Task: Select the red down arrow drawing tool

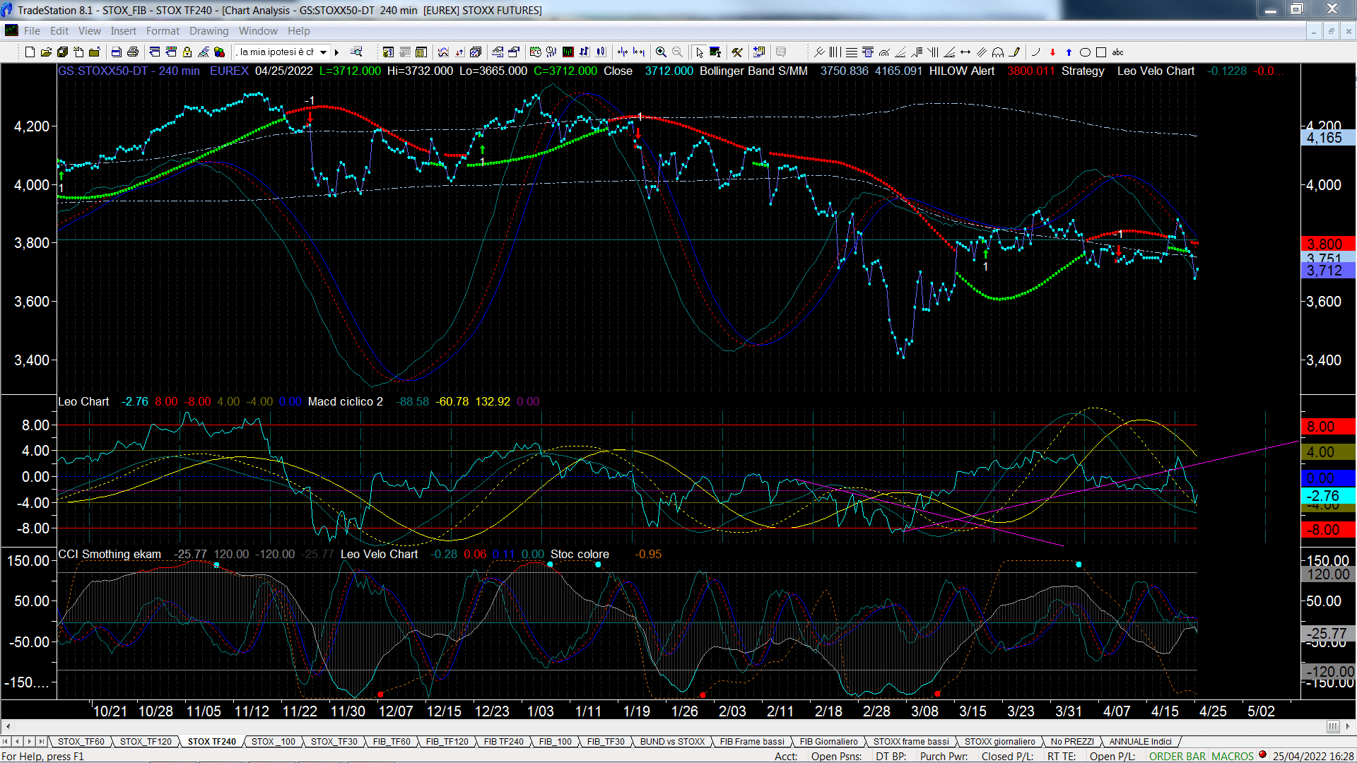Action: (x=1052, y=52)
